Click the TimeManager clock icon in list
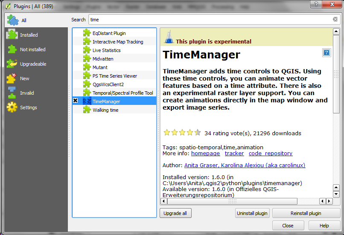This screenshot has height=235, width=344. pyautogui.click(x=87, y=102)
